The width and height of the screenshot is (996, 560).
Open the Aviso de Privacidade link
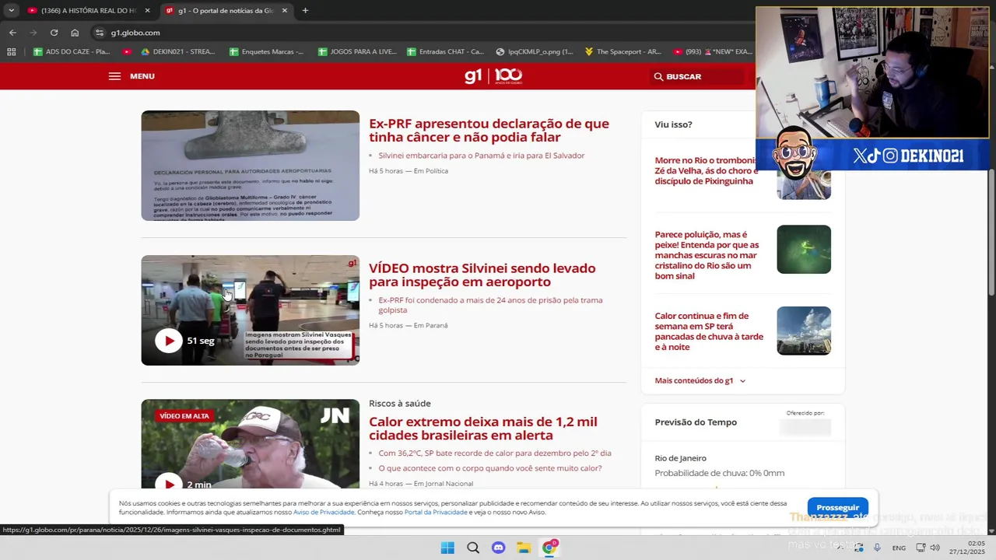pos(324,513)
